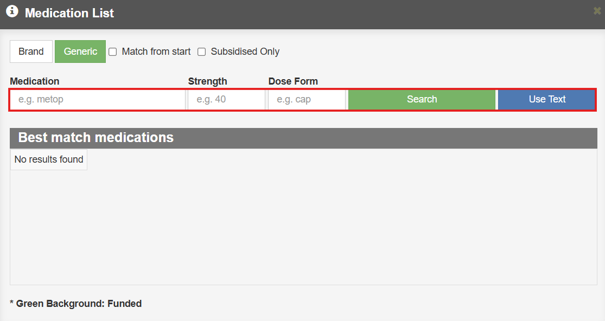Switch to Brand medication search
Image resolution: width=605 pixels, height=321 pixels.
pyautogui.click(x=31, y=52)
